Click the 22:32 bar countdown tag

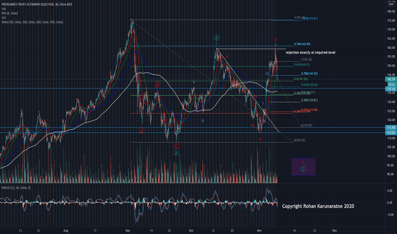(x=391, y=84)
